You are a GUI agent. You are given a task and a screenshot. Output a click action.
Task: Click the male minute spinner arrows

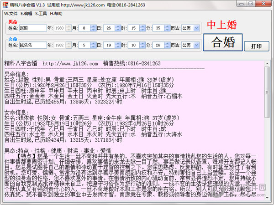click(167, 28)
